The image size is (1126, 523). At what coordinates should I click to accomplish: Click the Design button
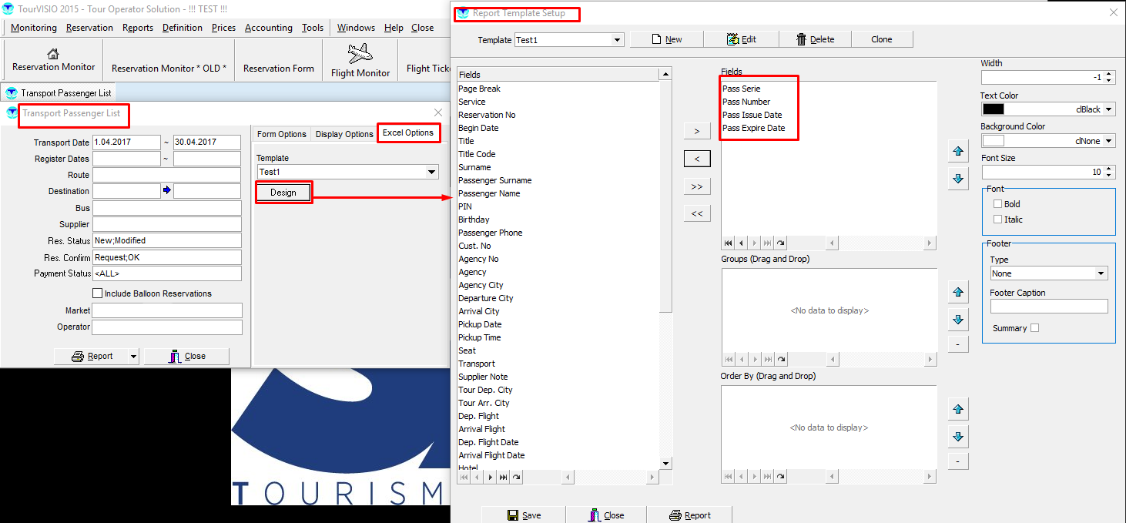tap(283, 193)
